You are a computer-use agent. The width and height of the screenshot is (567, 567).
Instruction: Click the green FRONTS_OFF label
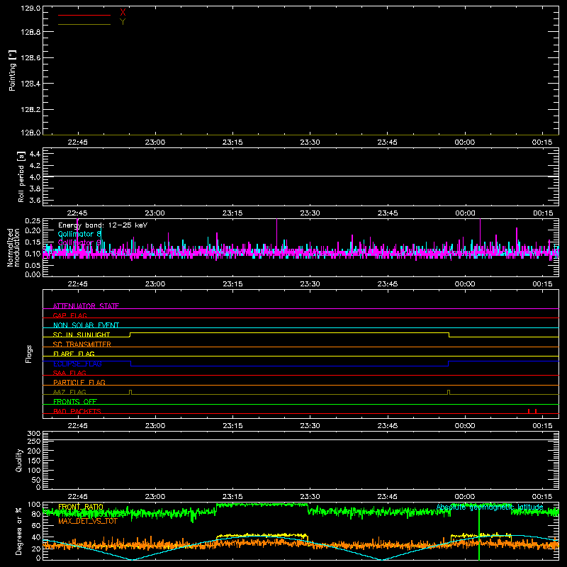(75, 401)
